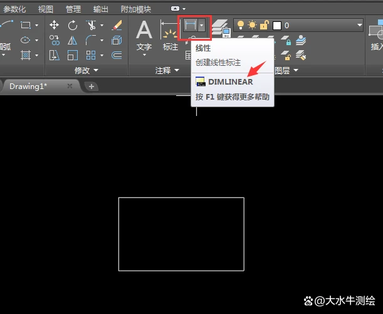The image size is (383, 314).
Task: Select the Fillet tool
Action: coord(91,40)
